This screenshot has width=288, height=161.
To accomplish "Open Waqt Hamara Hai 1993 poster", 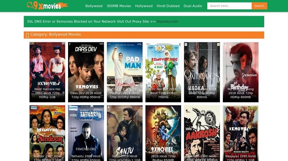I will (47, 72).
